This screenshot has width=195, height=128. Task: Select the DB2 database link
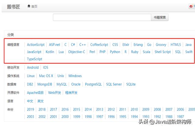(x=30, y=84)
